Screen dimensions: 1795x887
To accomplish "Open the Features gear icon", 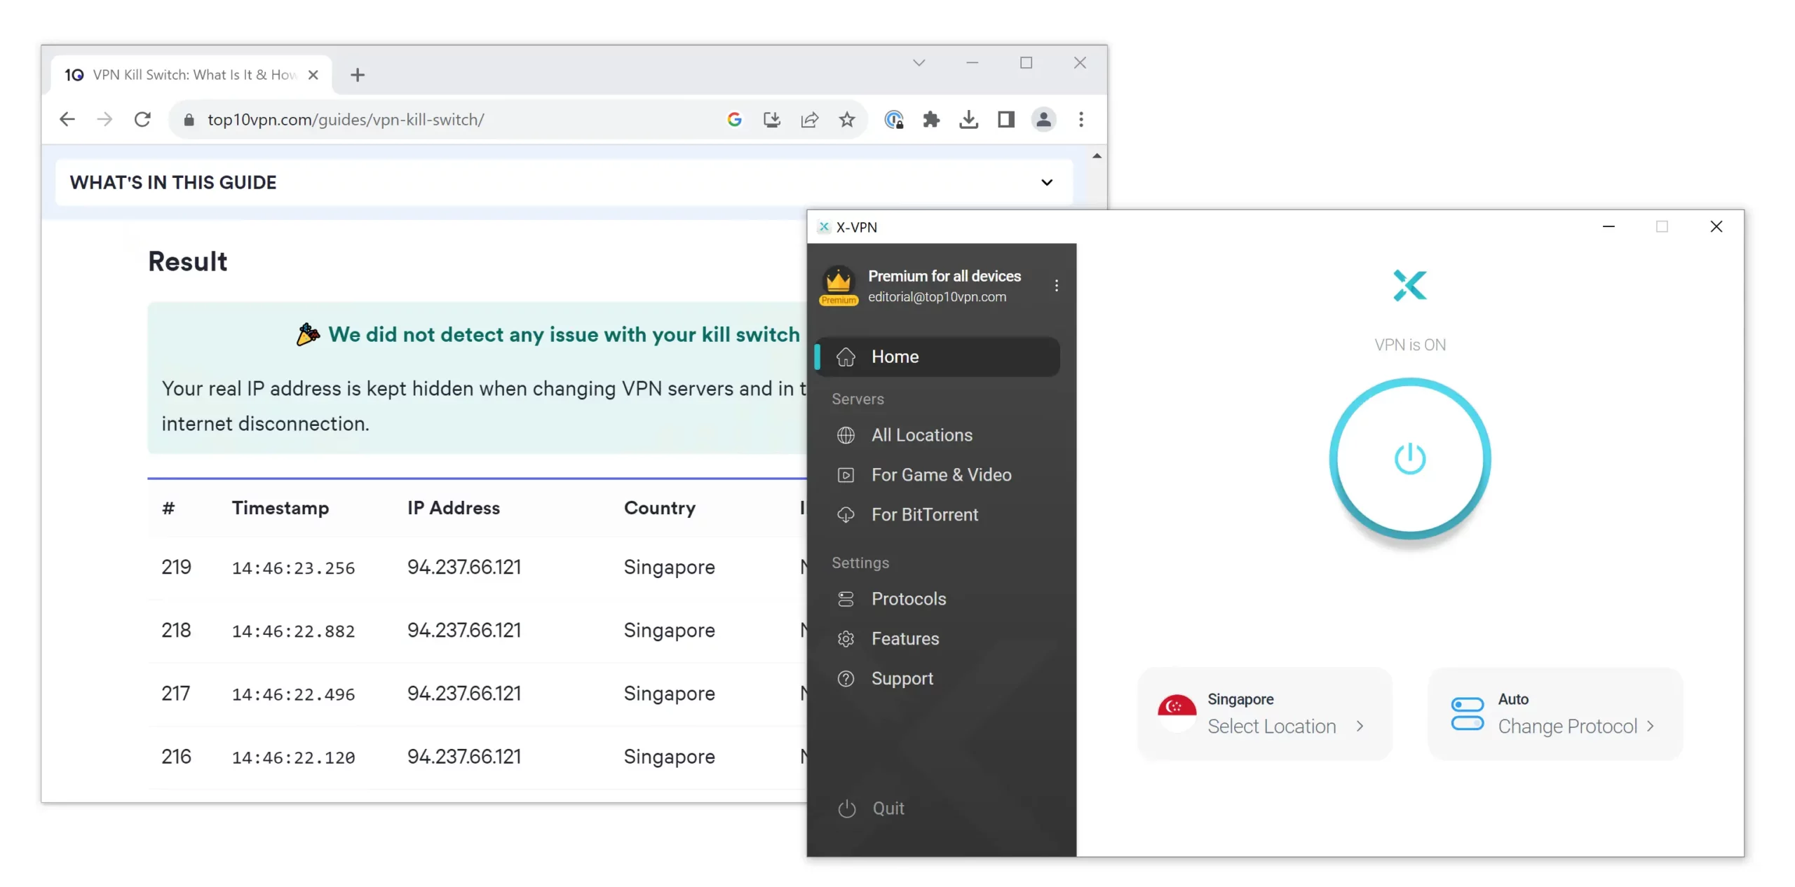I will coord(846,639).
